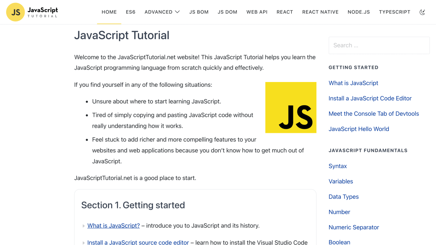
Task: Open 'Install a JavaScript source code editor' link
Action: pyautogui.click(x=138, y=242)
